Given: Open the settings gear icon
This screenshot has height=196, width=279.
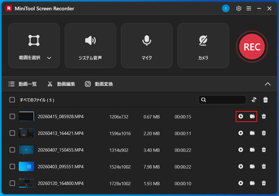Looking at the screenshot, I should [238, 8].
